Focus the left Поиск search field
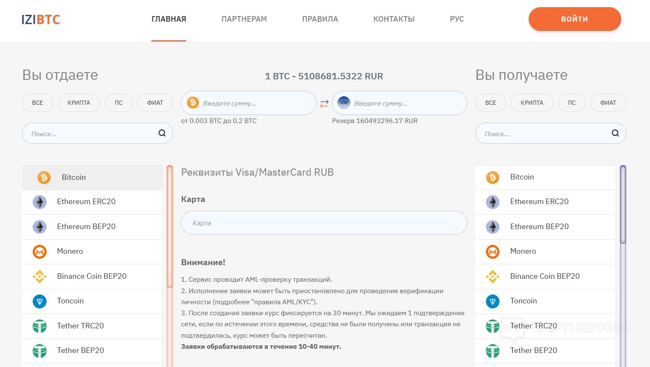Image resolution: width=650 pixels, height=367 pixels. (x=98, y=133)
